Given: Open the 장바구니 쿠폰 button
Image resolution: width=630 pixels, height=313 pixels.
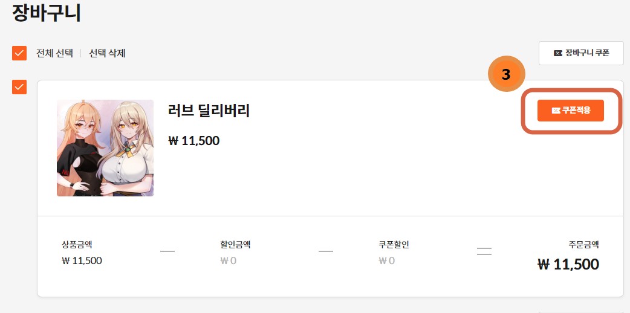Looking at the screenshot, I should pyautogui.click(x=580, y=53).
